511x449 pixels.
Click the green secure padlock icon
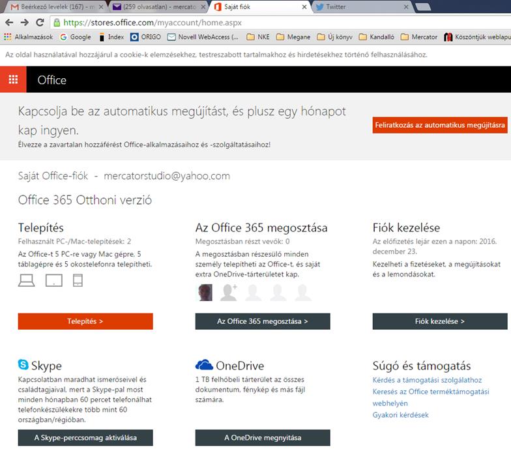(x=57, y=22)
